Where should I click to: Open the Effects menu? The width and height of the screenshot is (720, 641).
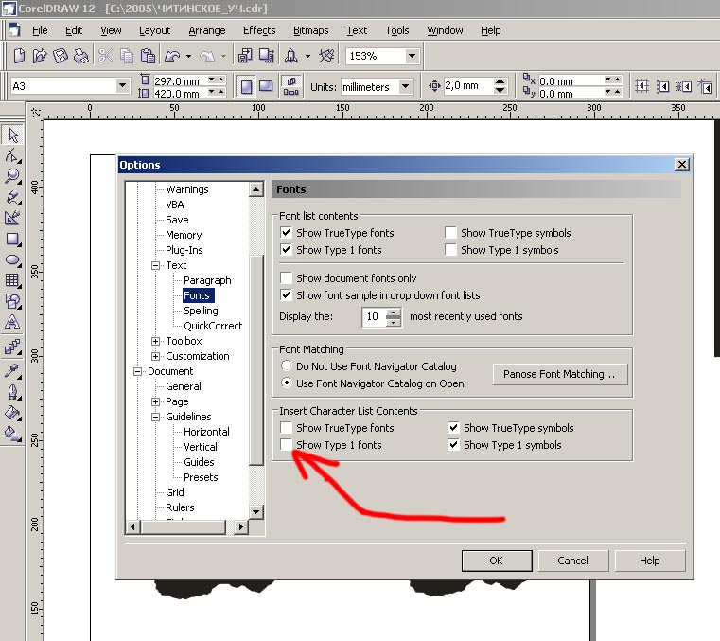click(259, 31)
